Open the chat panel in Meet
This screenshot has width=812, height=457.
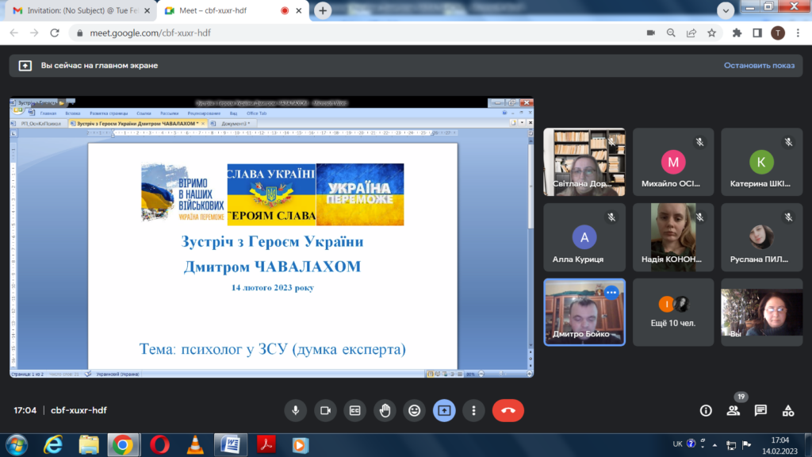[760, 410]
